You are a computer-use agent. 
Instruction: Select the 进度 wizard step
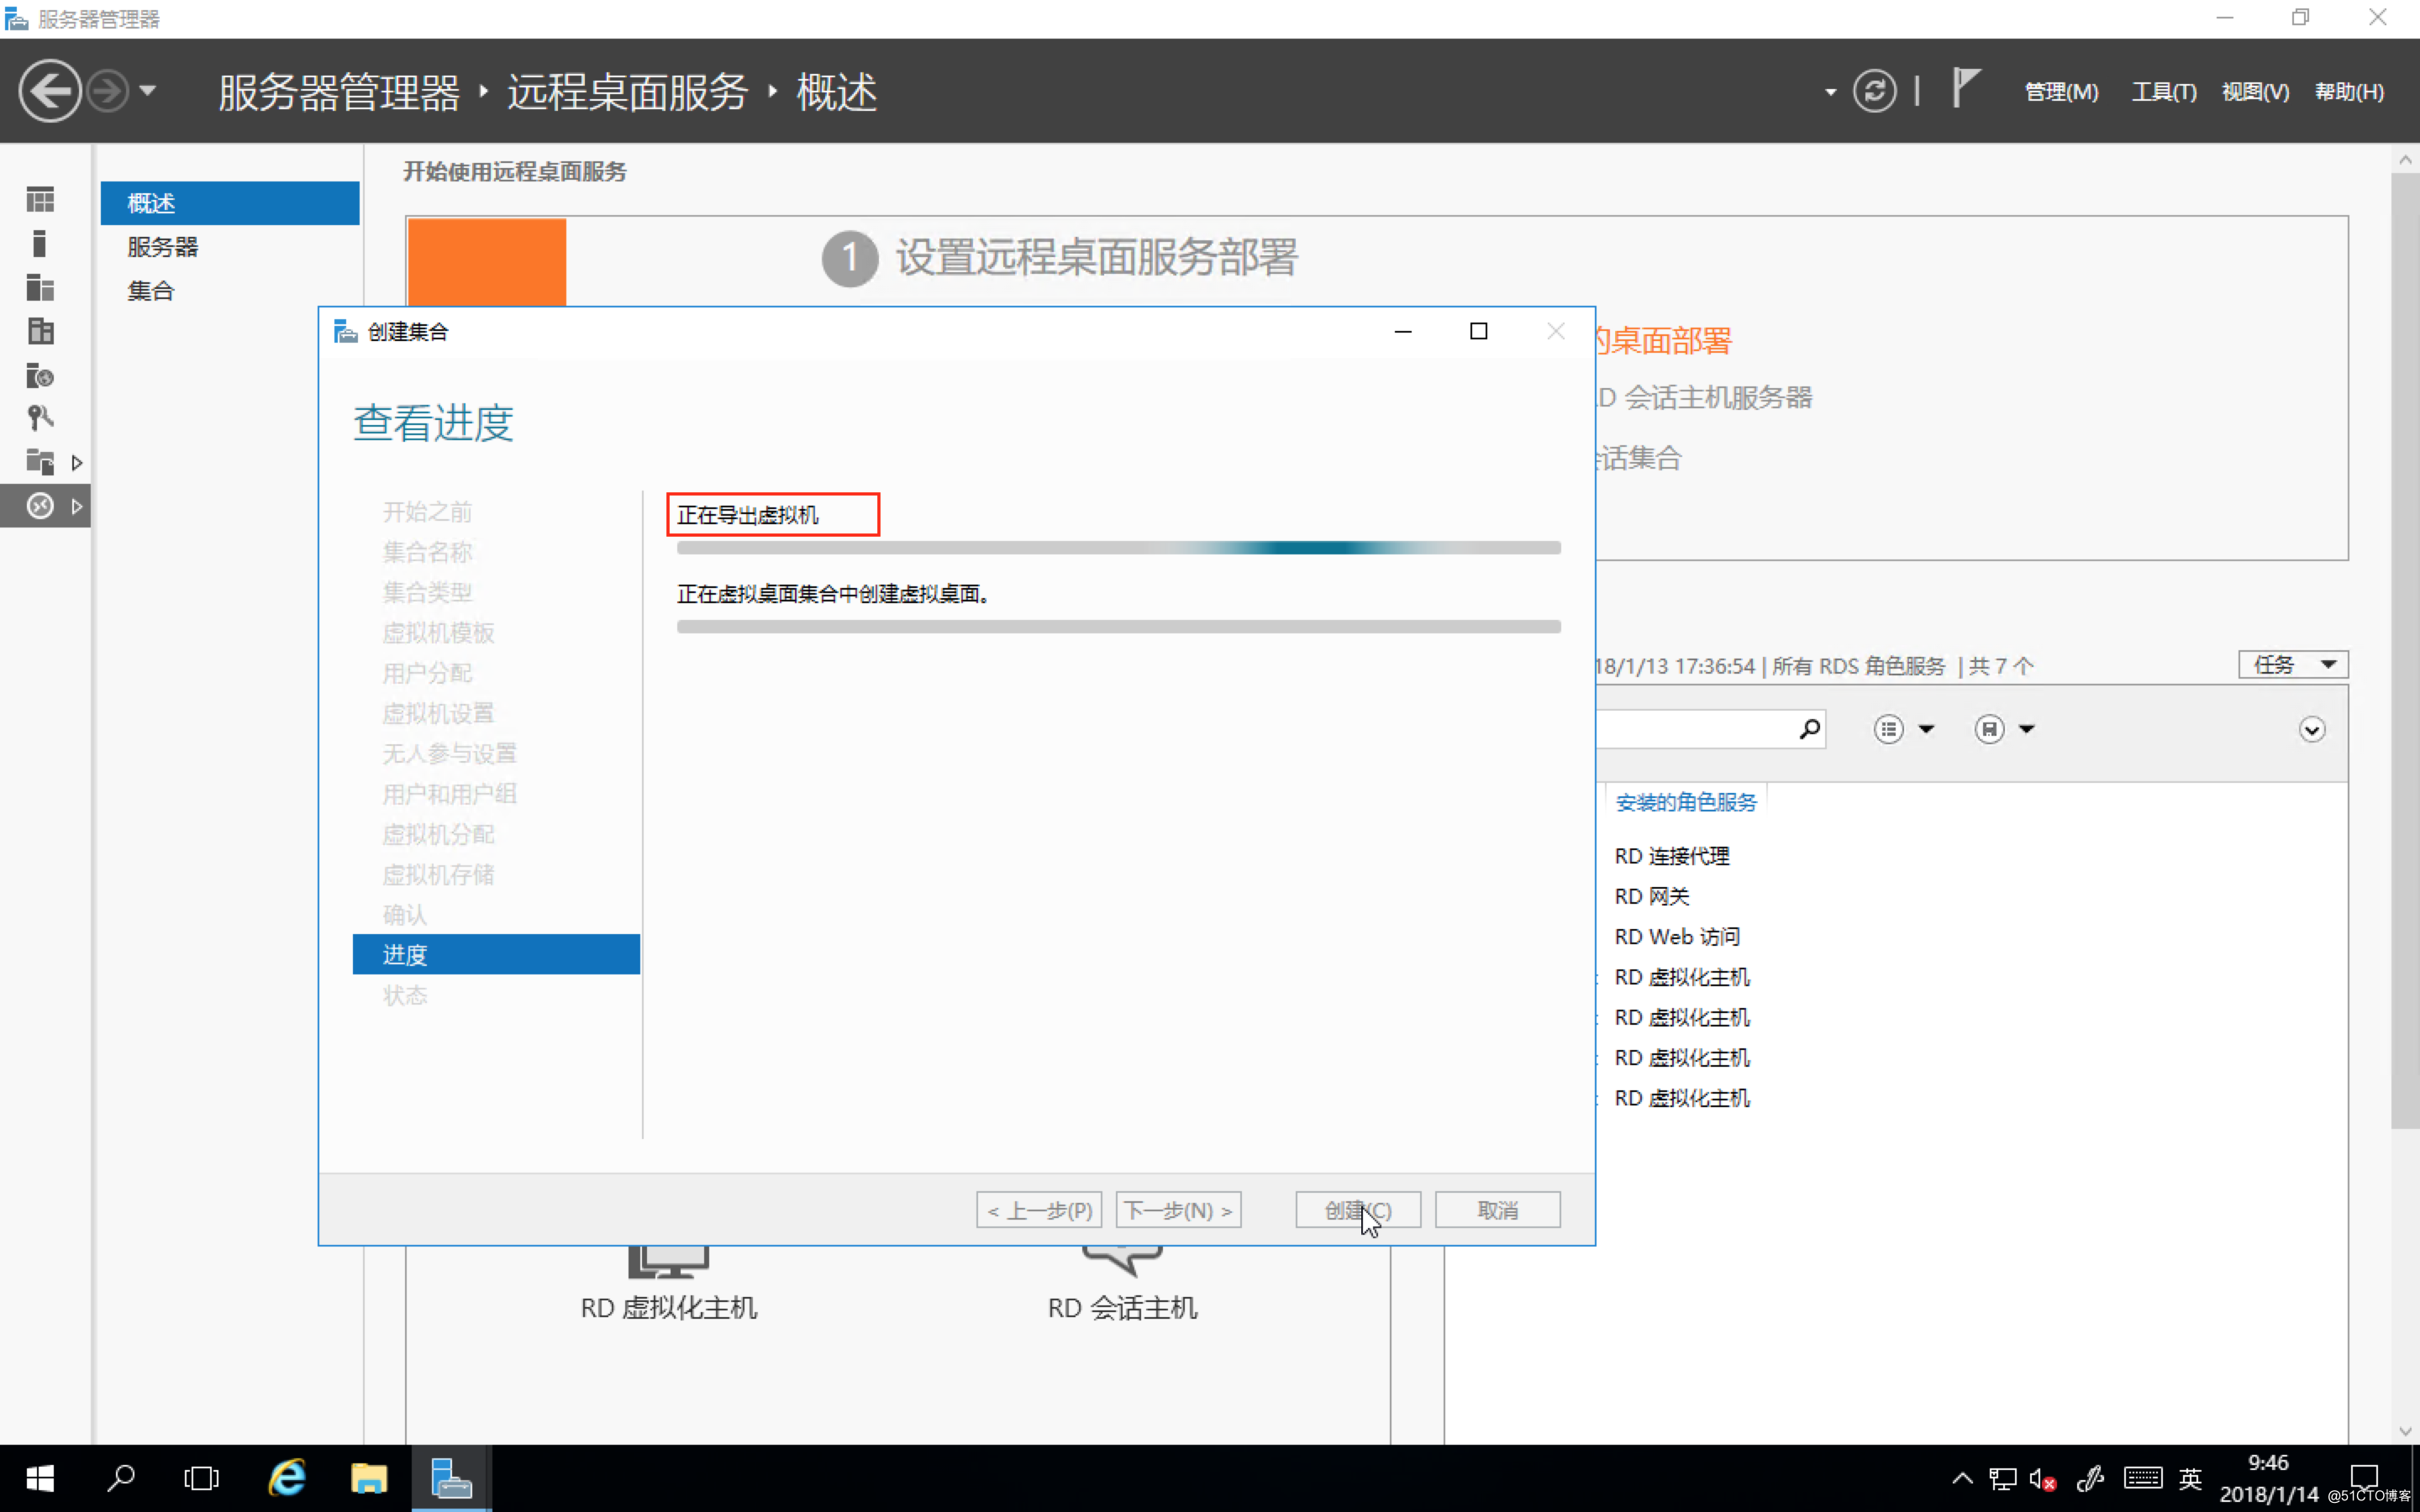click(496, 954)
